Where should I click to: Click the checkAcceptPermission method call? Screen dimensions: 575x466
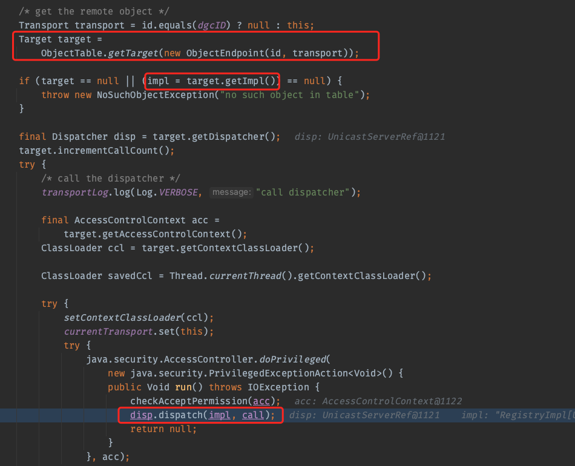tap(189, 401)
